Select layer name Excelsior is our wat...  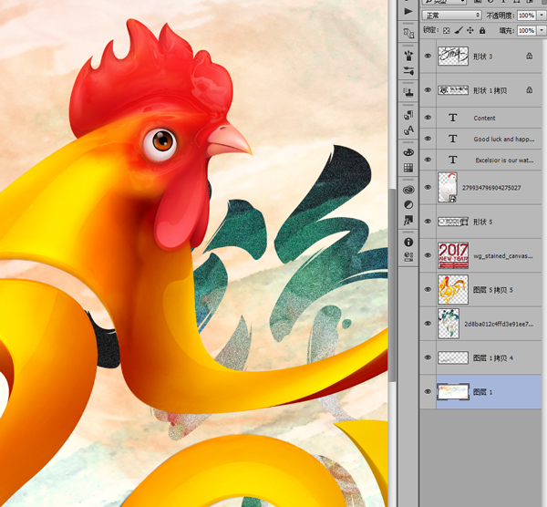[504, 160]
